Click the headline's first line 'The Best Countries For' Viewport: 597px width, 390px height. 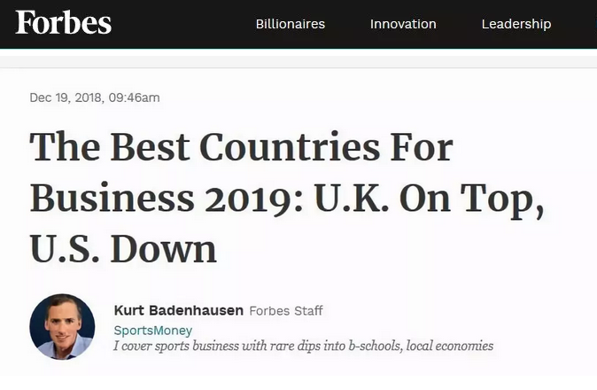coord(241,147)
